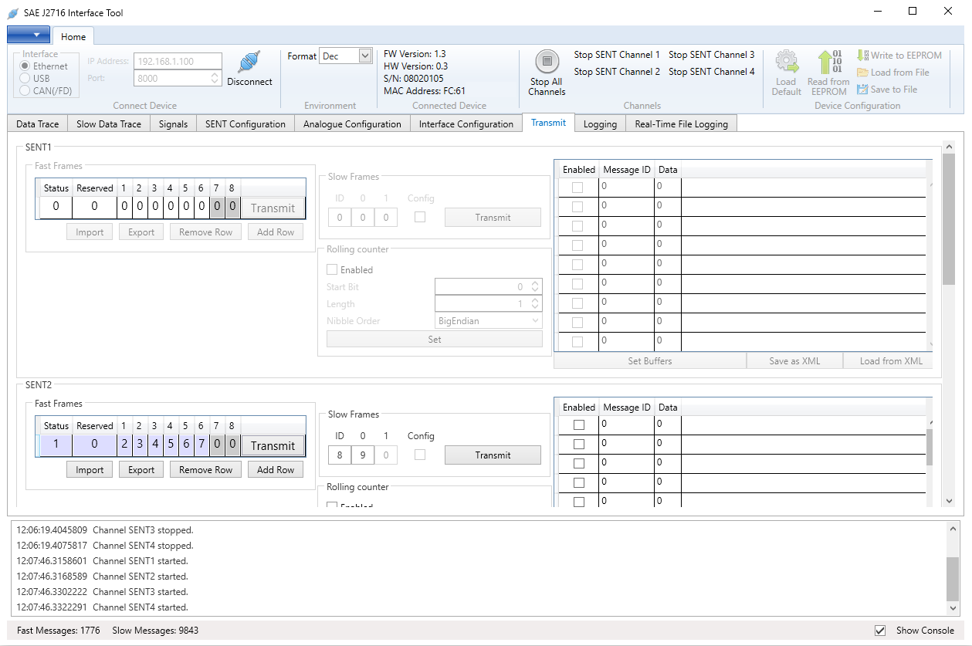Click the Save to File disk icon
Screen dimensions: 972x646
point(862,90)
